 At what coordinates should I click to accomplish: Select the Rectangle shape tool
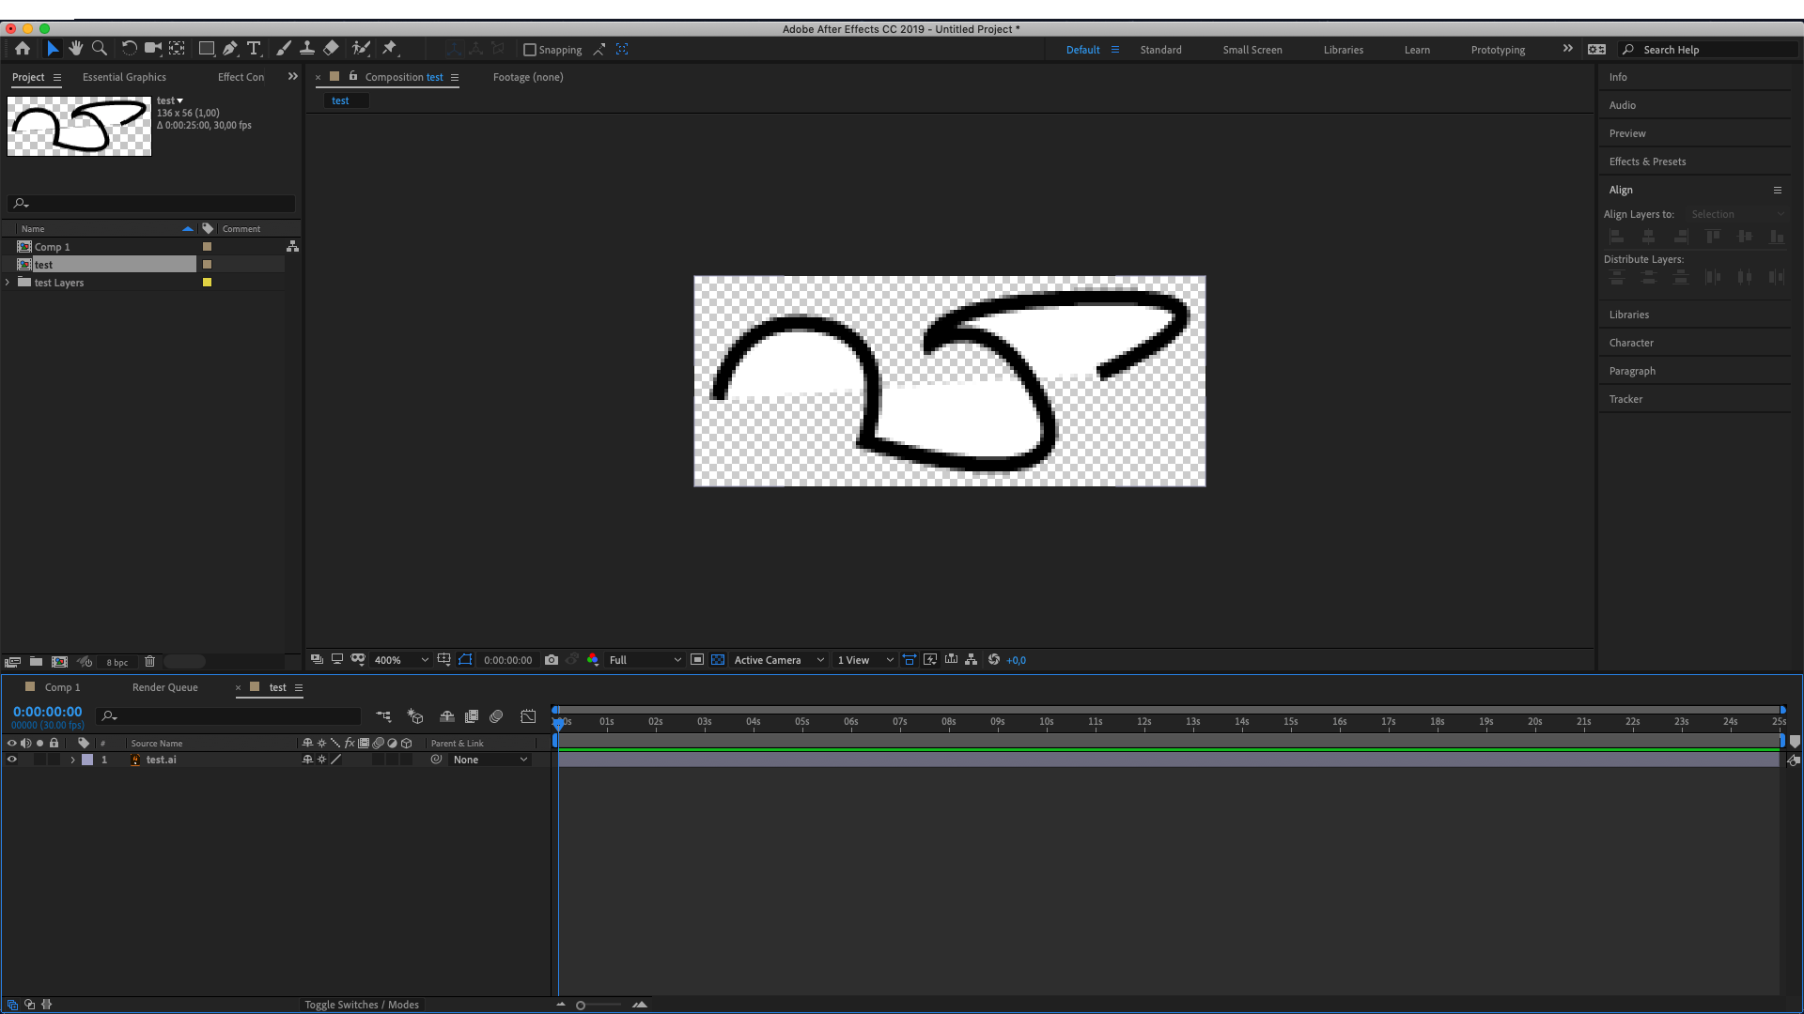click(x=206, y=49)
